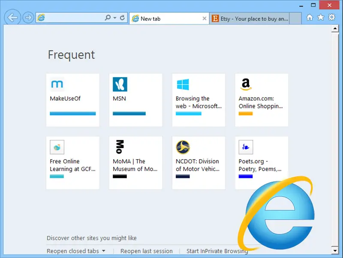Open Amazon.com: Online Shopping link
Screen dimensions: 343x258
click(261, 102)
